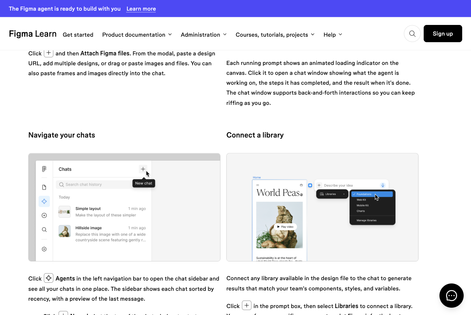
Task: Open Courses, tutorials, projects dropdown
Action: (275, 34)
